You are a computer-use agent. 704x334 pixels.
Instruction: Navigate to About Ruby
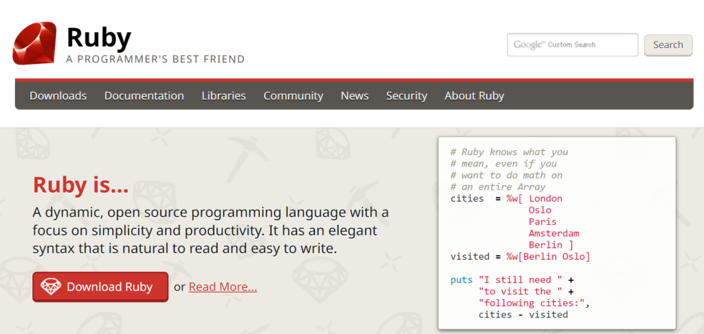[474, 96]
